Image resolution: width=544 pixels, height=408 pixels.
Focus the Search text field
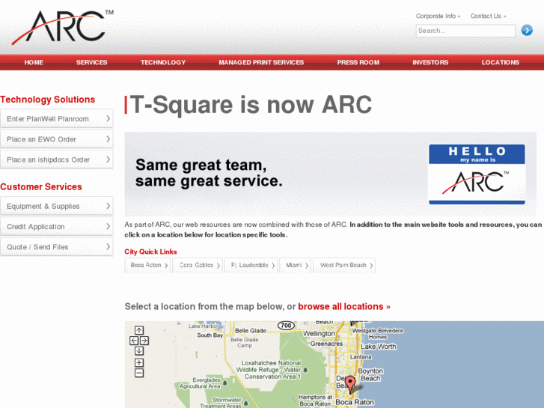(465, 31)
